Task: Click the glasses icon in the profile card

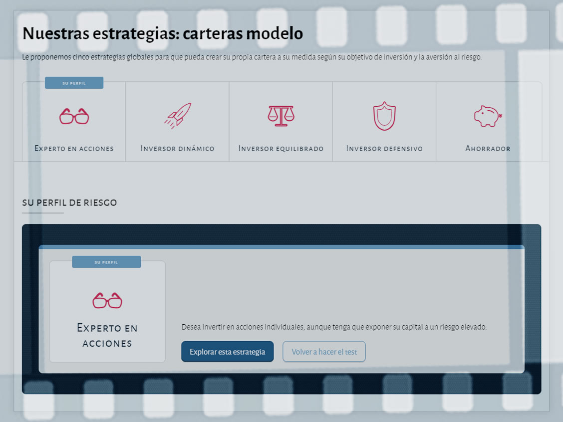Action: pyautogui.click(x=106, y=300)
